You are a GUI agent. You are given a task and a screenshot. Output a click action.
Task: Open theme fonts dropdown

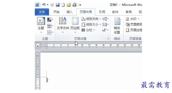[x=50, y=26]
